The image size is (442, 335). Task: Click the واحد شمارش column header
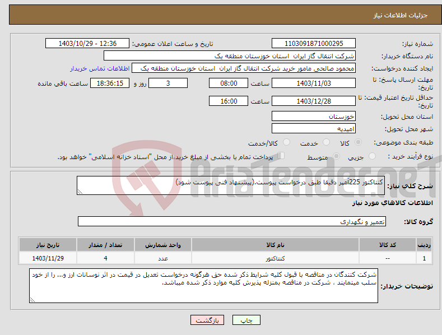point(163,245)
